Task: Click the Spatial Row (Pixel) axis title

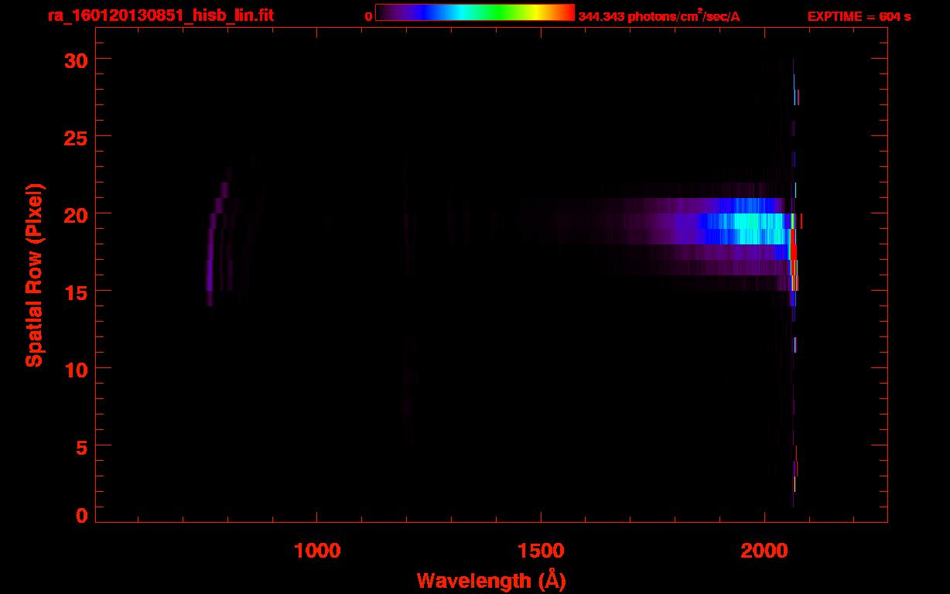Action: [x=35, y=275]
